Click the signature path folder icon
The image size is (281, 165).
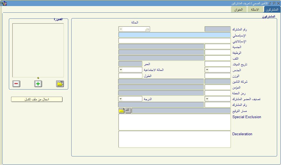pos(122,111)
